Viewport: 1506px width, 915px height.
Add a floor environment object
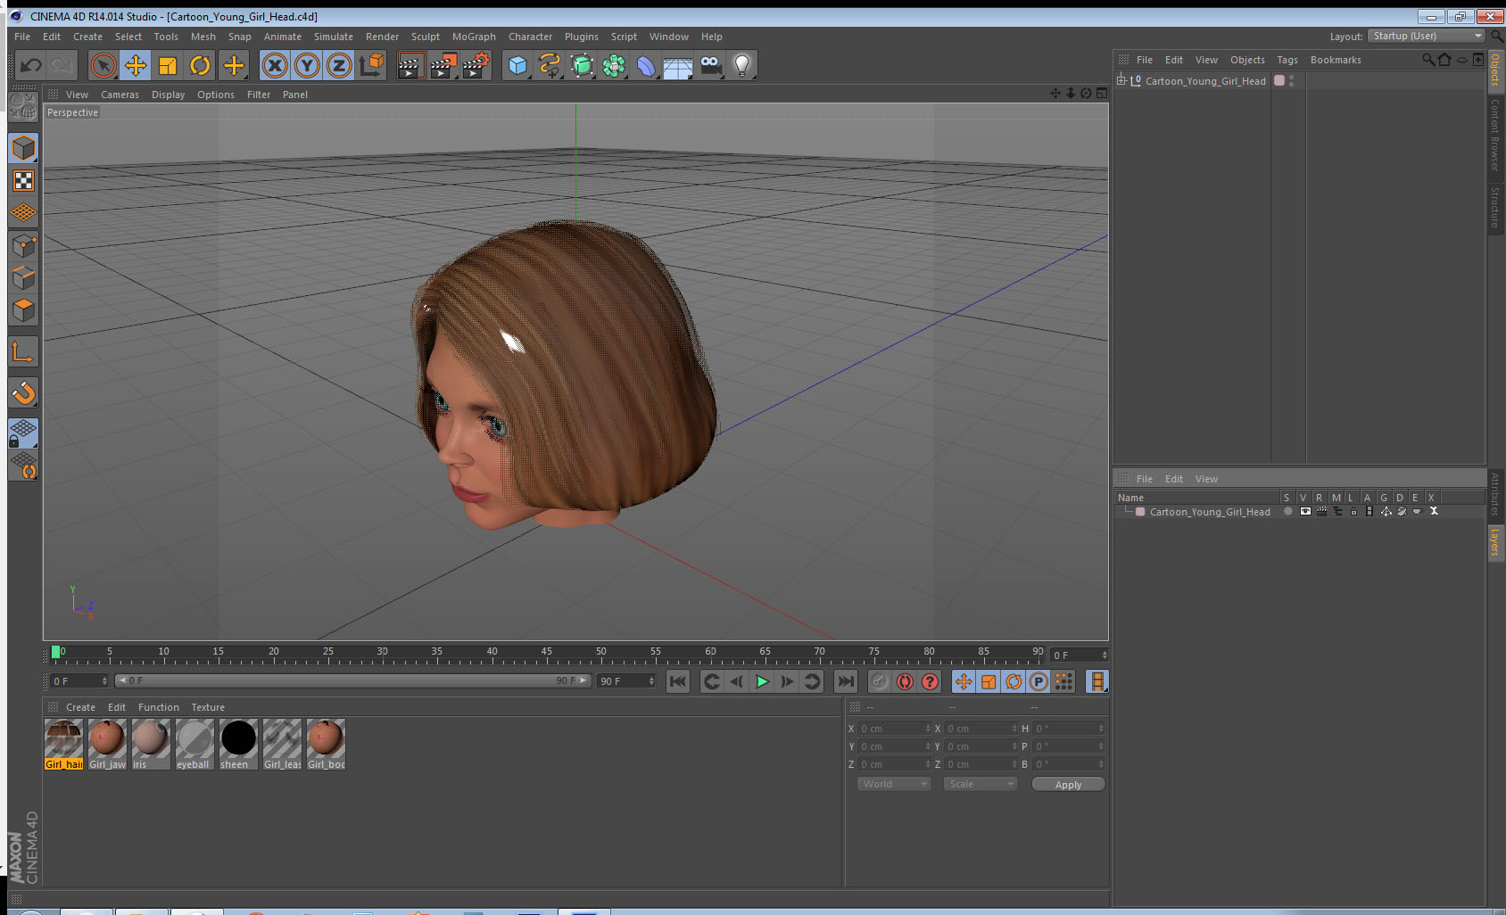678,67
